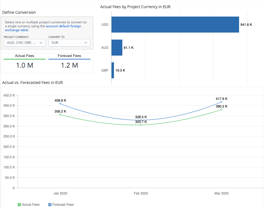Click the USD axis label
The width and height of the screenshot is (264, 208).
click(105, 25)
